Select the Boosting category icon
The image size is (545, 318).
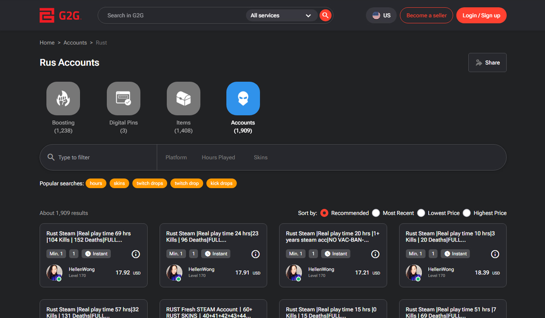63,98
